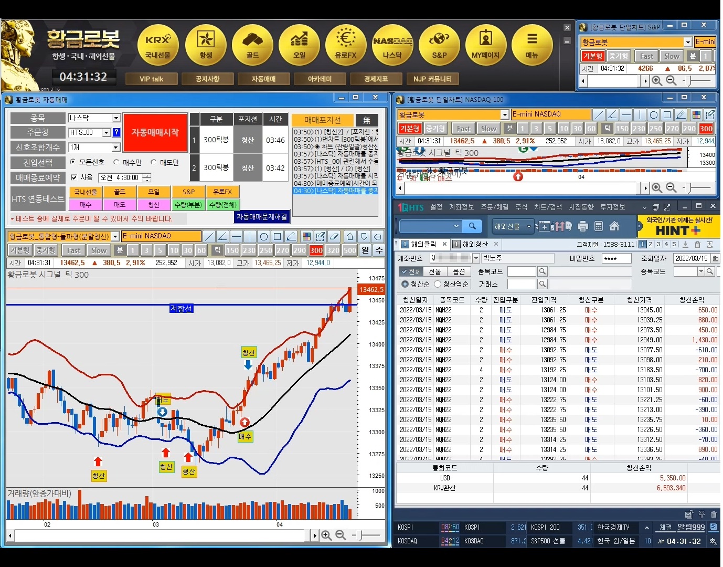The height and width of the screenshot is (567, 723).
Task: Expand the 황금로봇 dropdown in S&P chart window
Action: tap(688, 42)
